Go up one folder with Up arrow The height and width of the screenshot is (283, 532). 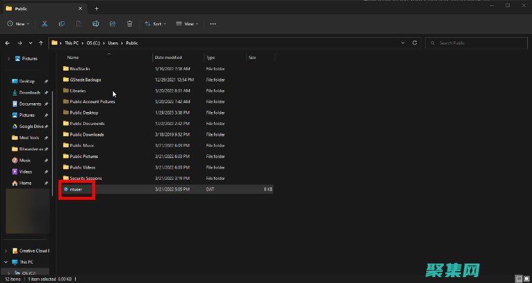pyautogui.click(x=41, y=43)
